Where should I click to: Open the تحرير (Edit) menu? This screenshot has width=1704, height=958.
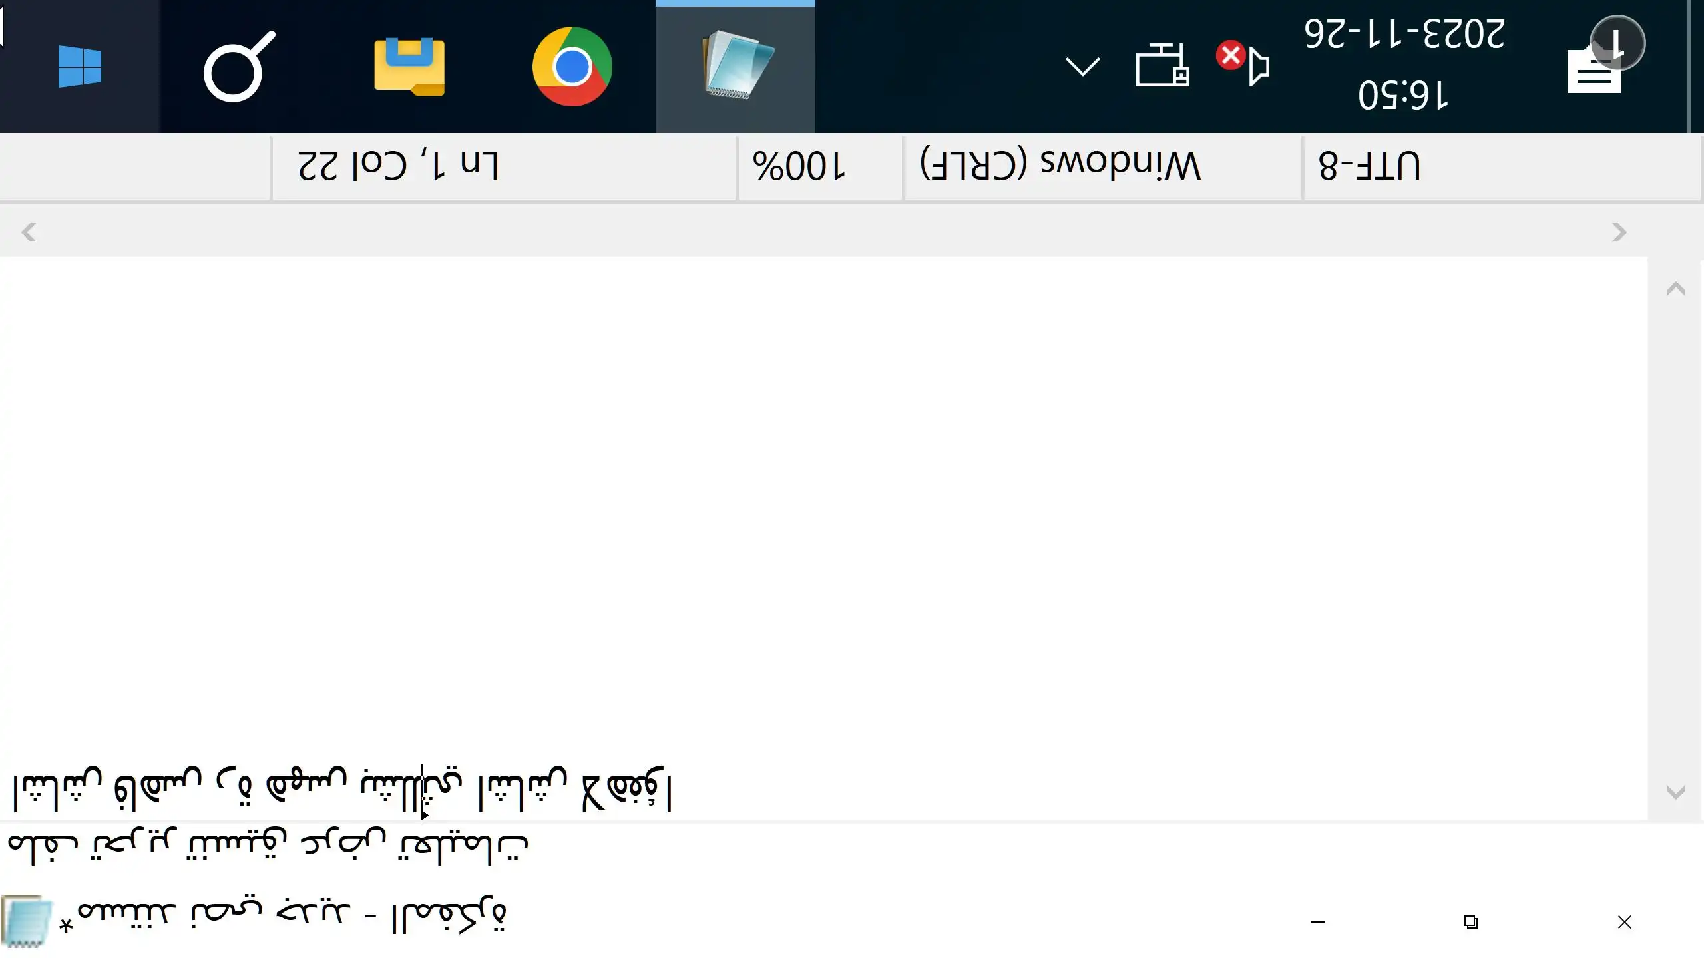point(133,845)
